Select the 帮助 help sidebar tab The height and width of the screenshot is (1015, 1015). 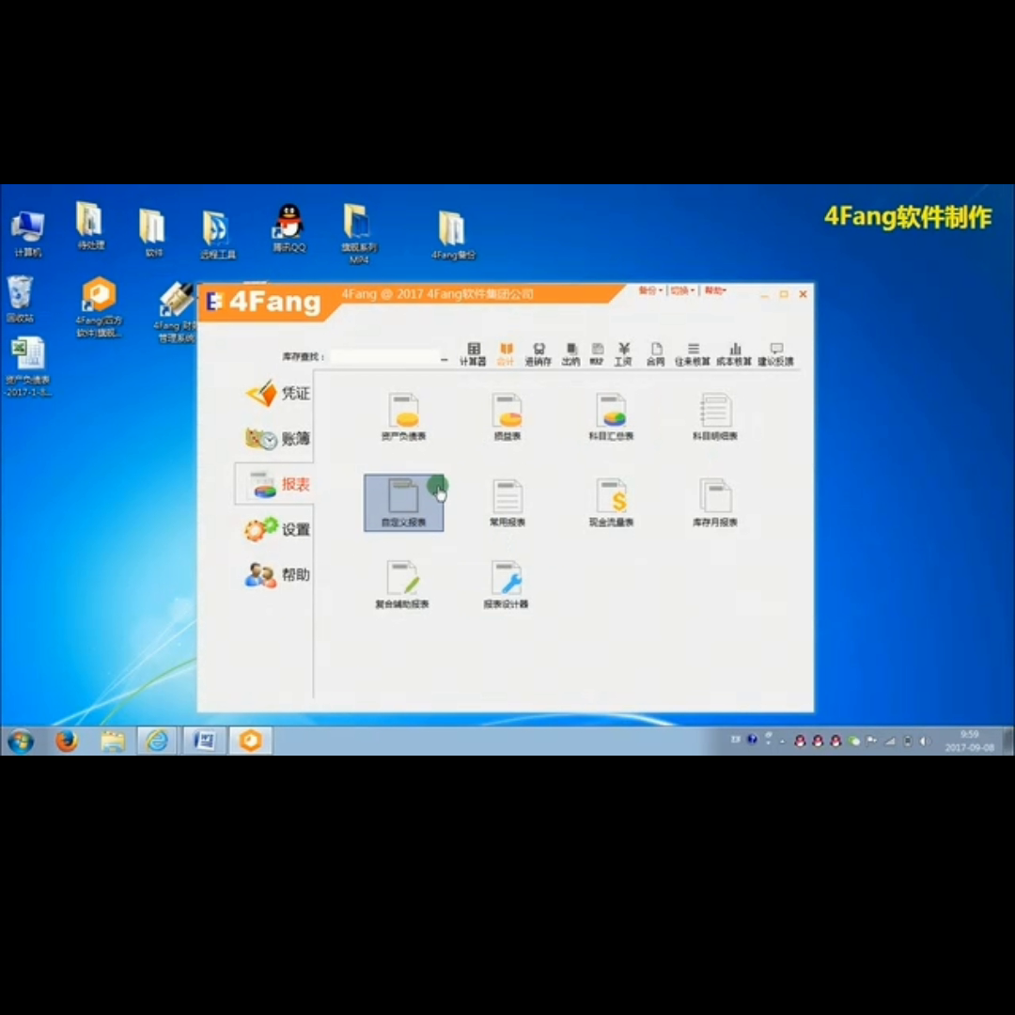[x=278, y=575]
